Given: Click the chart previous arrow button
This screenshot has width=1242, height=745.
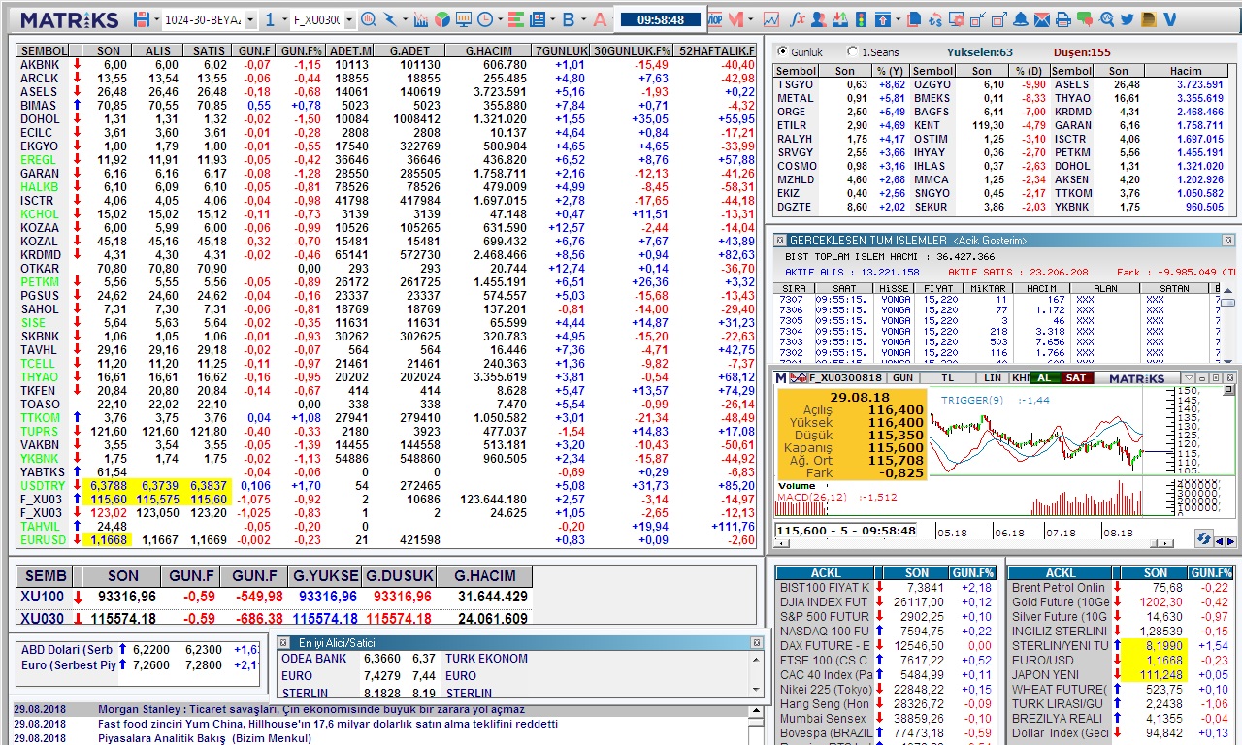Looking at the screenshot, I should click(1220, 541).
